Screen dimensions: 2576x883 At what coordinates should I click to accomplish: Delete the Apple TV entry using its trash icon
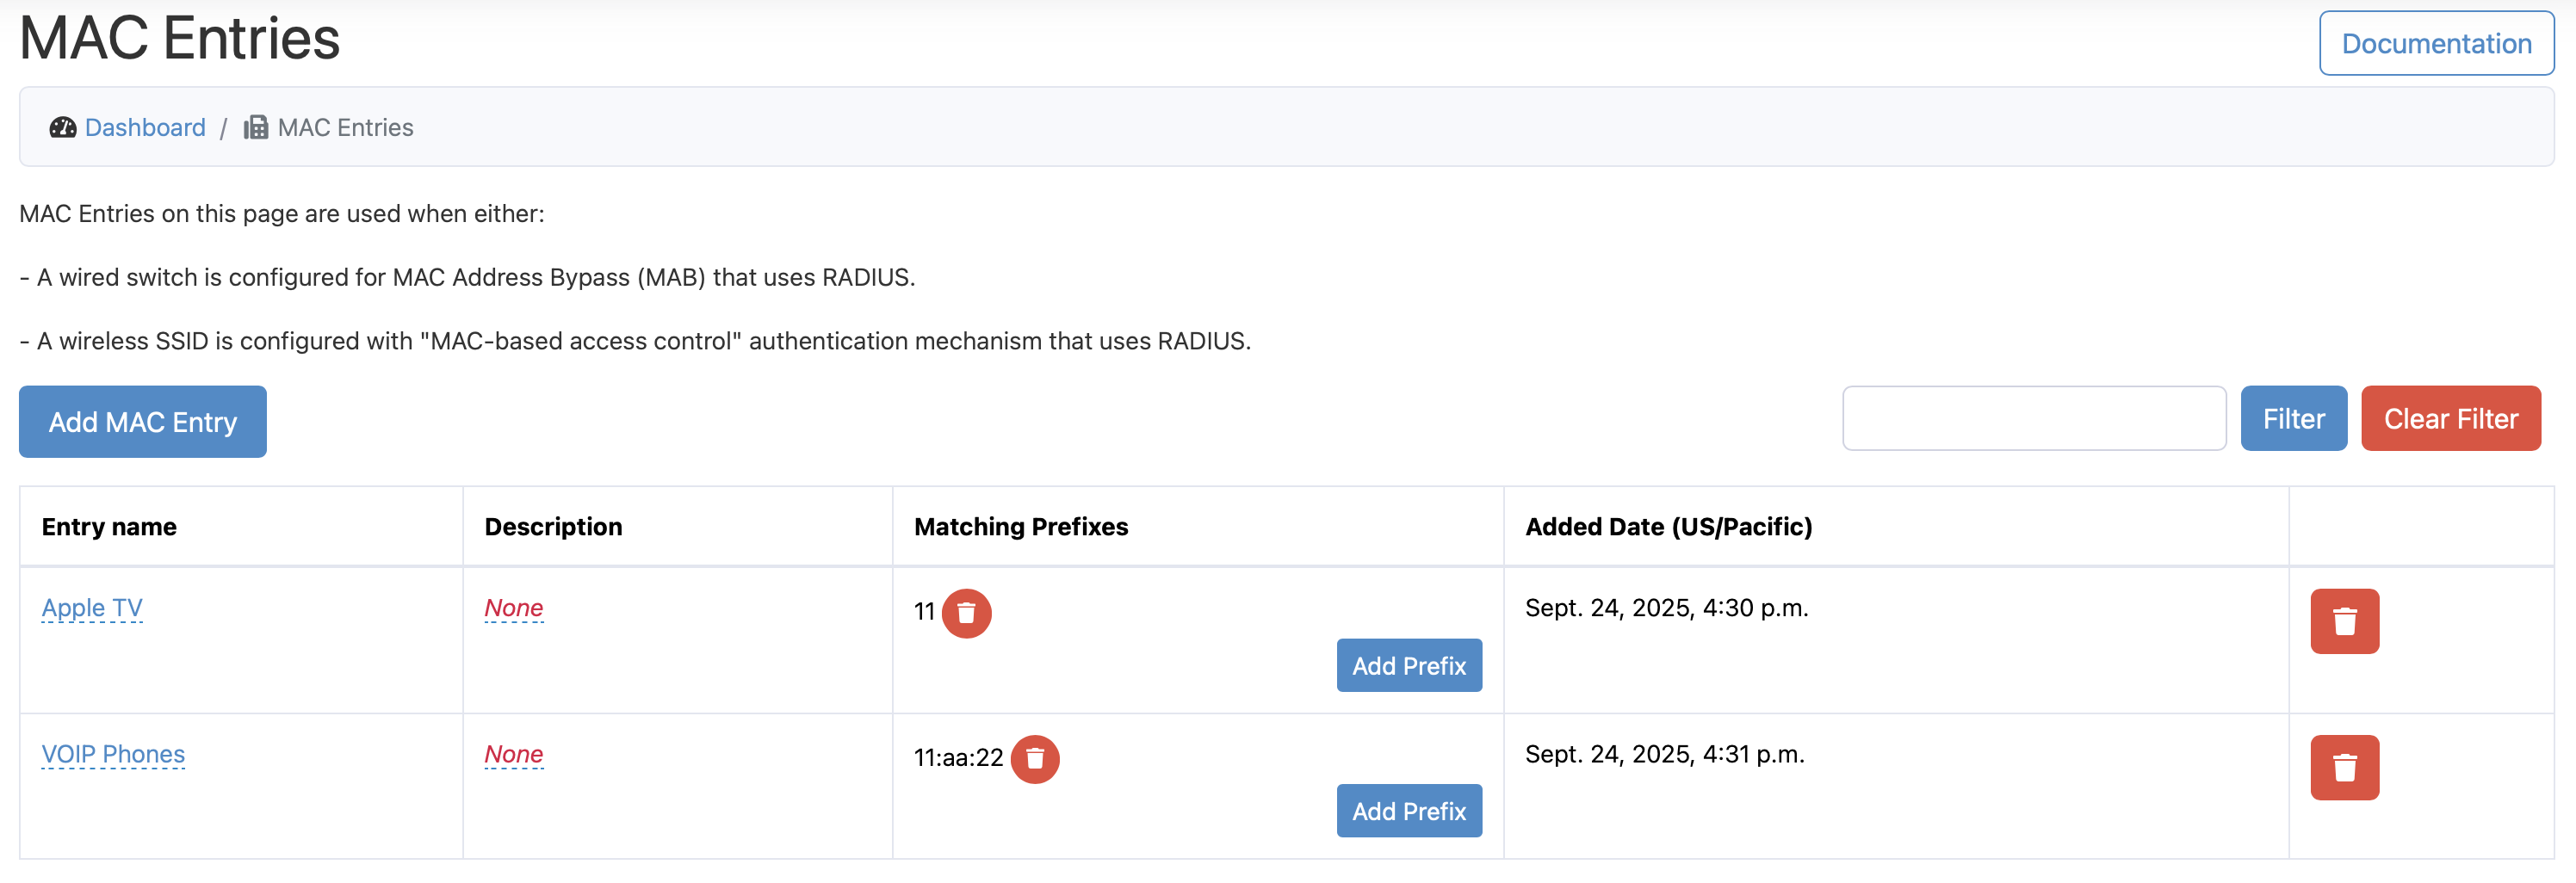coord(2344,621)
